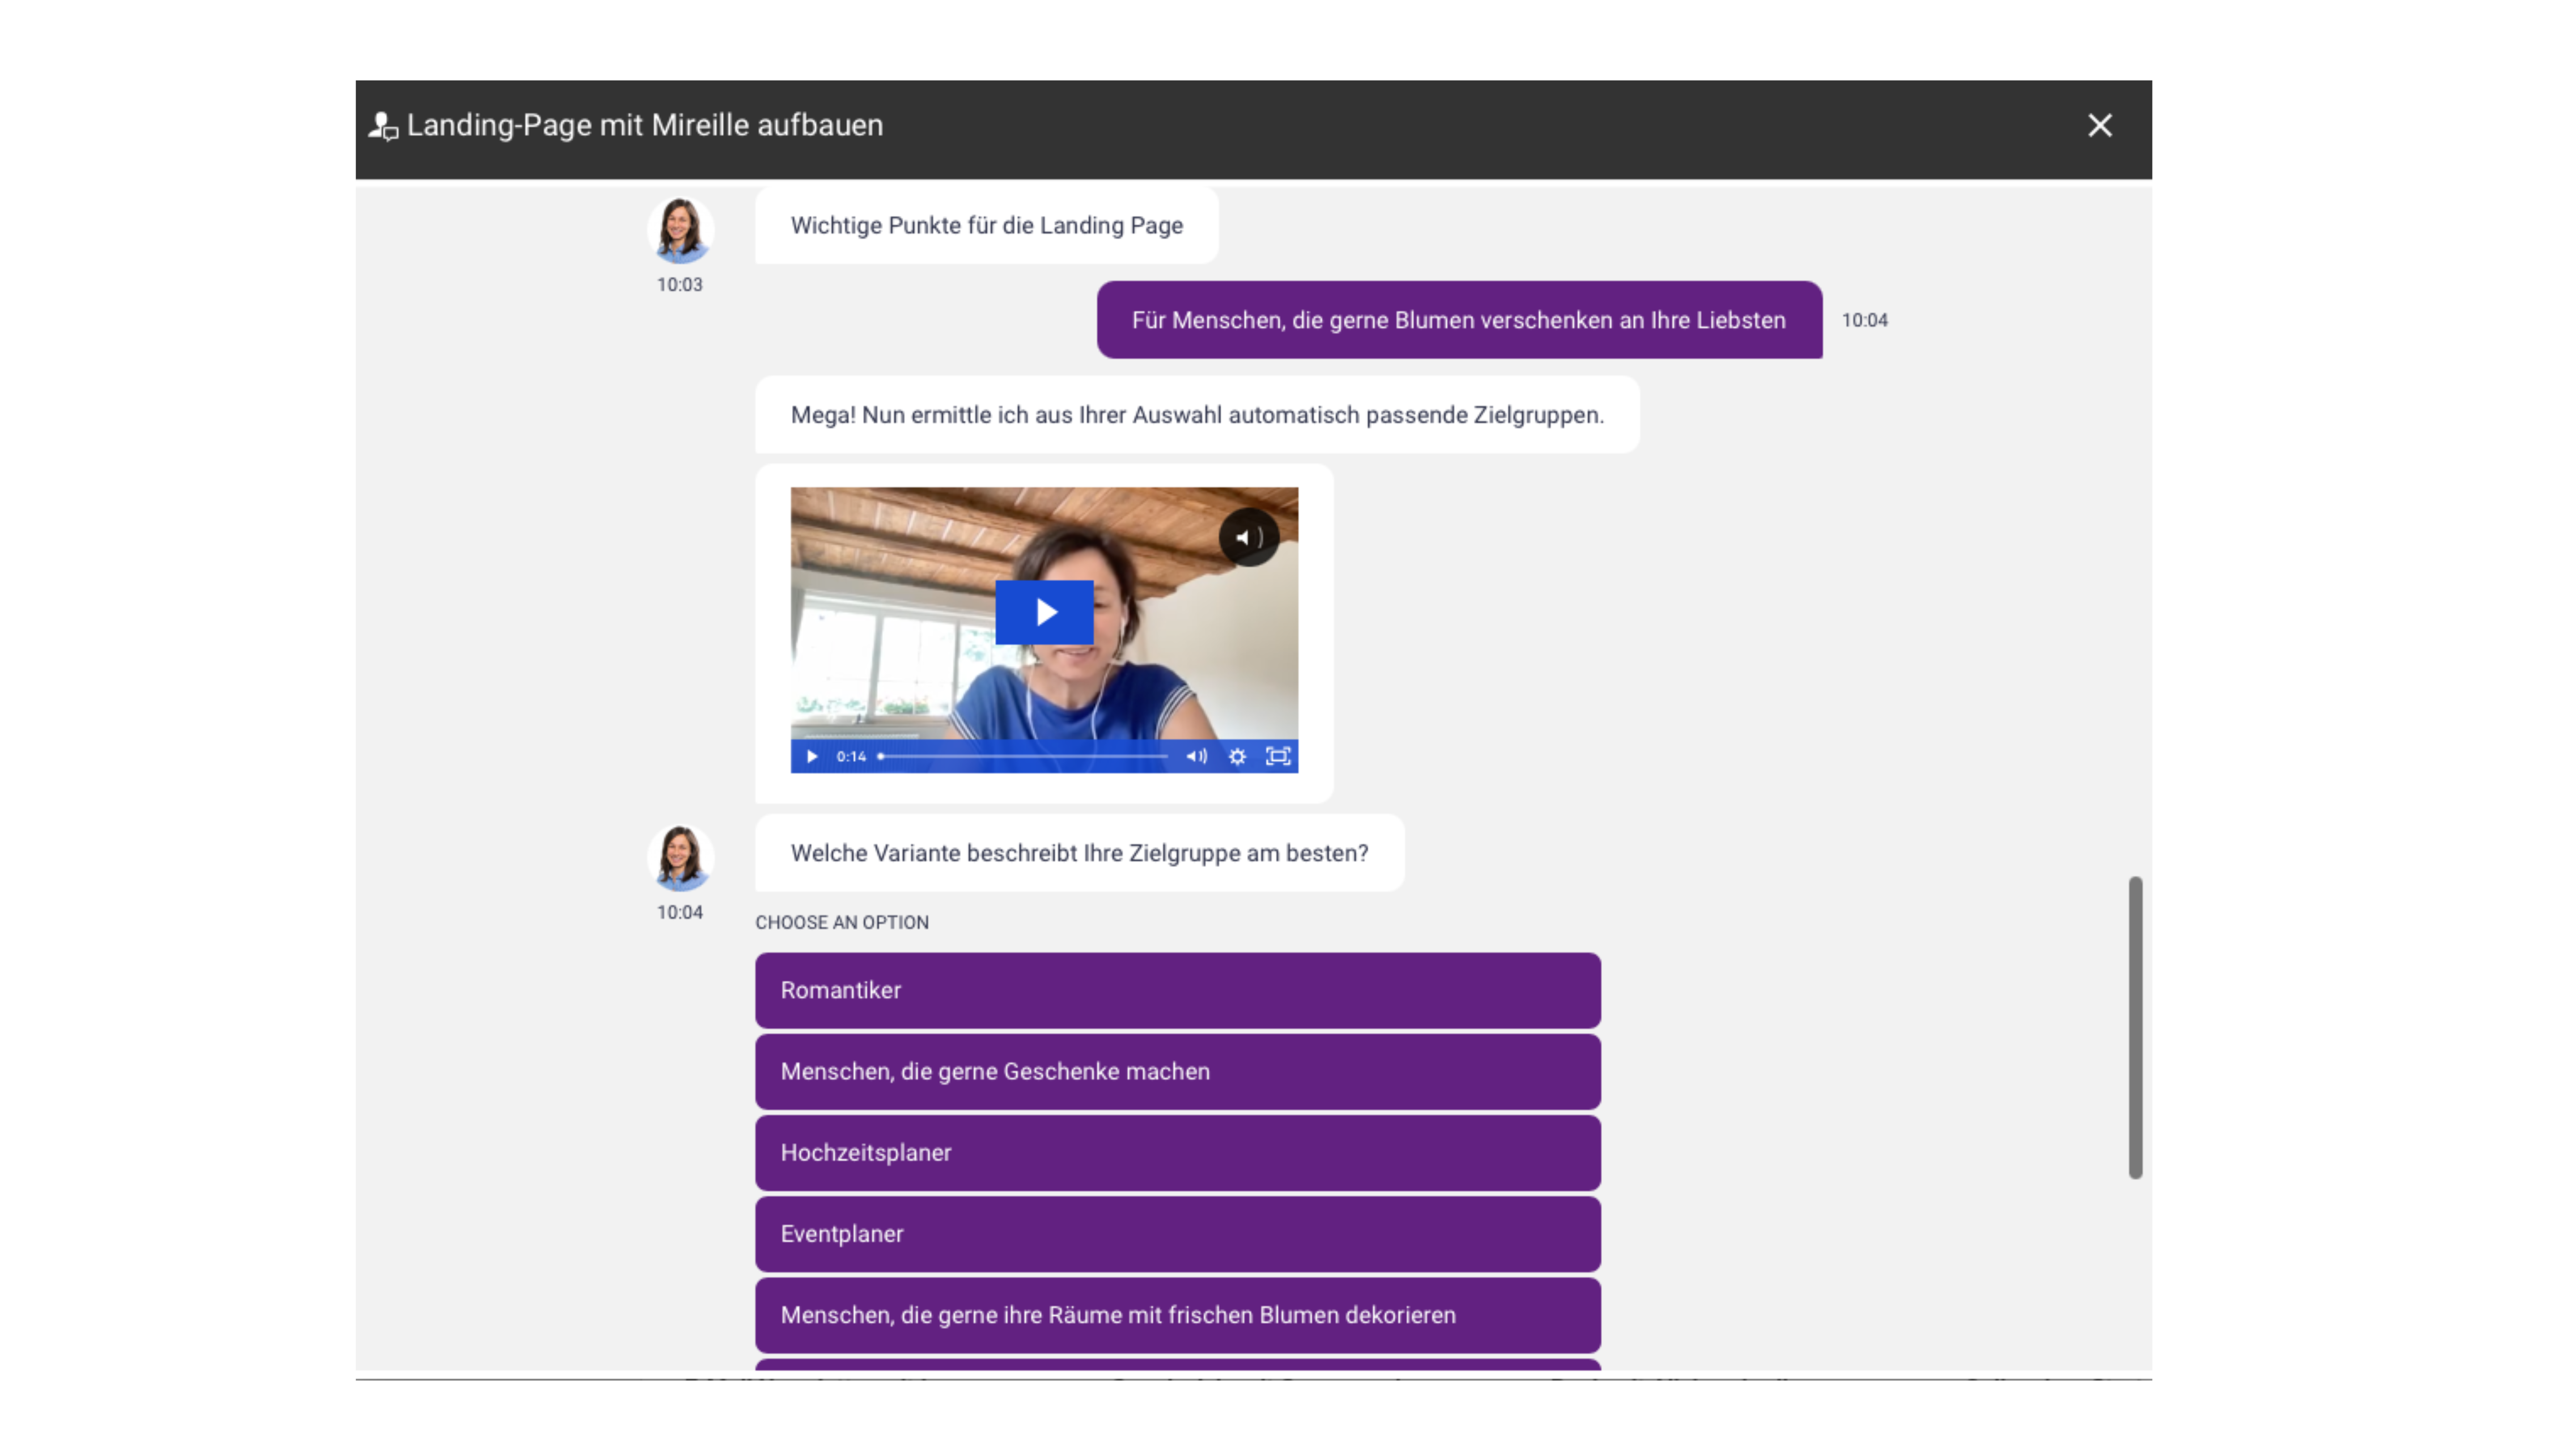Select option about decorating rooms with fresh flowers
Image resolution: width=2576 pixels, height=1449 pixels.
(x=1177, y=1315)
